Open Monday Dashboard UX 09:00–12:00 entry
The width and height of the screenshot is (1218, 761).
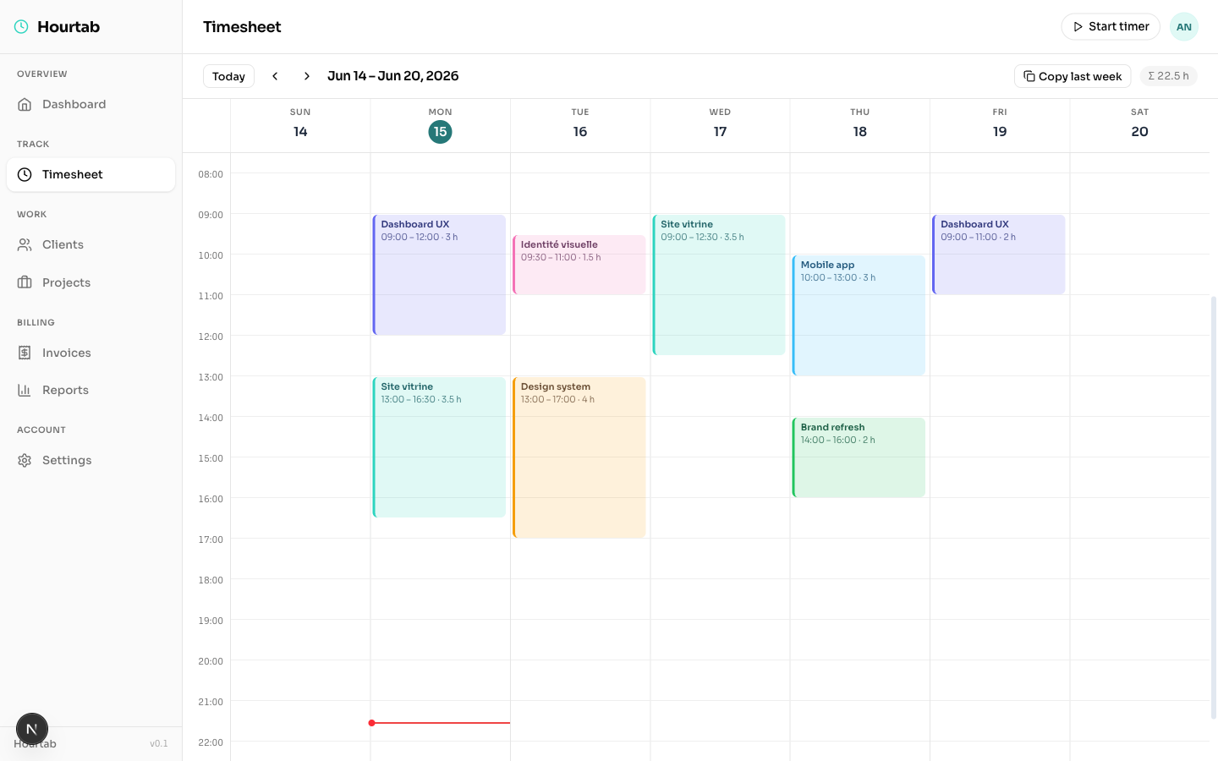tap(439, 275)
